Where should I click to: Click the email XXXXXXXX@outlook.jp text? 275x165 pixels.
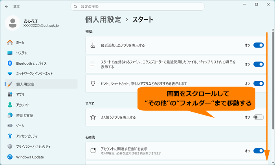tap(41, 25)
